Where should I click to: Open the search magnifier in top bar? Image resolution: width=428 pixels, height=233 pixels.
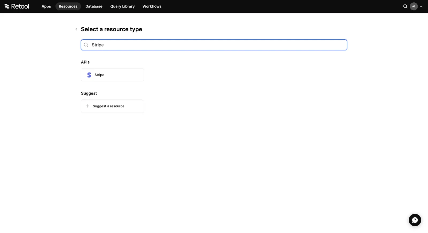(405, 6)
